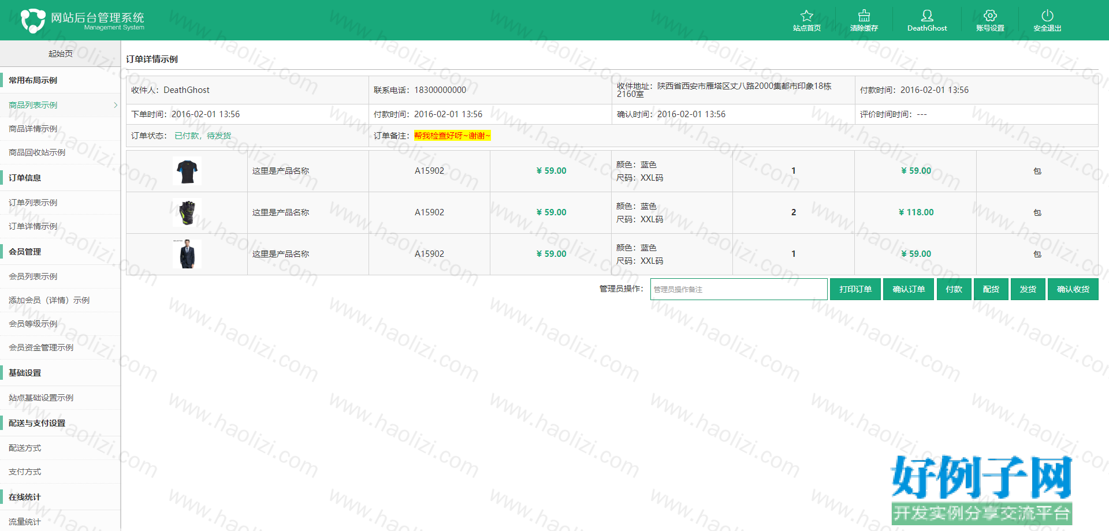The height and width of the screenshot is (531, 1109).
Task: Click the 安全退出 power icon
Action: 1047,16
